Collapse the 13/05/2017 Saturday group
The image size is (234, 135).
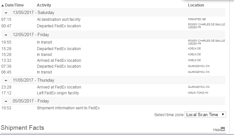click(x=6, y=12)
